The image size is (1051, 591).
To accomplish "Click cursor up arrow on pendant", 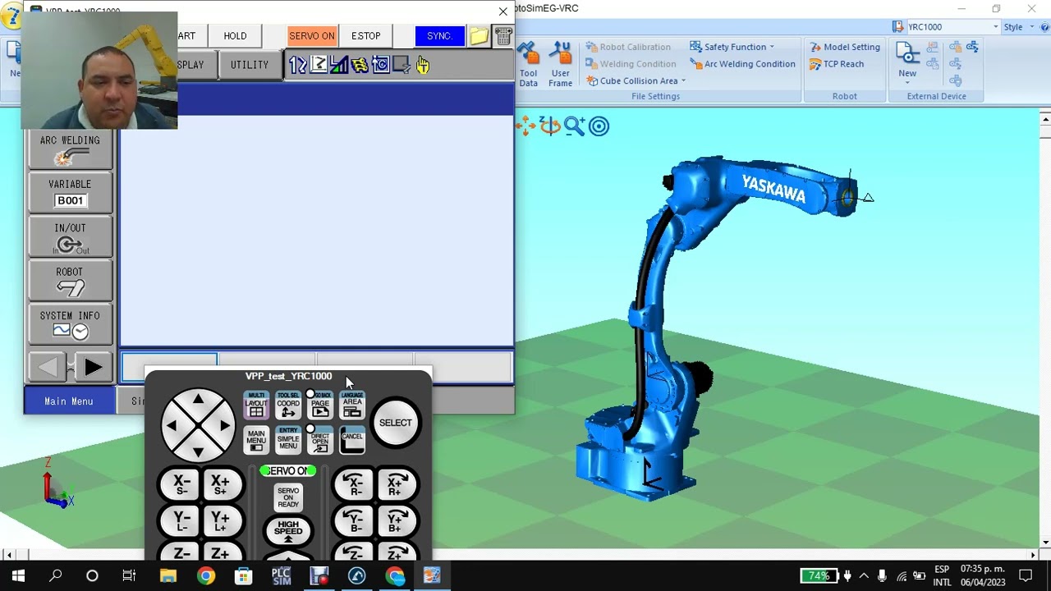I will [x=198, y=400].
